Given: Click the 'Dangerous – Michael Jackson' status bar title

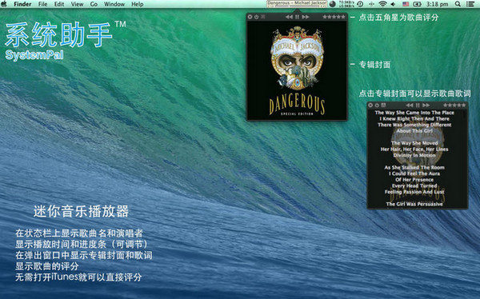Looking at the screenshot, I should (297, 2).
